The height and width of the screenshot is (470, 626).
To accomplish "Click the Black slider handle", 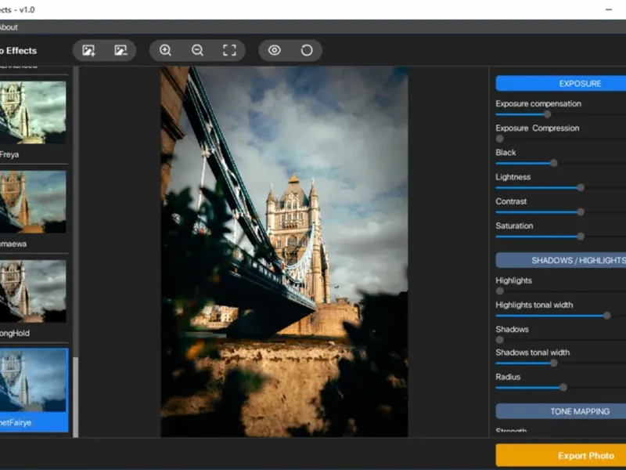I will pos(554,163).
